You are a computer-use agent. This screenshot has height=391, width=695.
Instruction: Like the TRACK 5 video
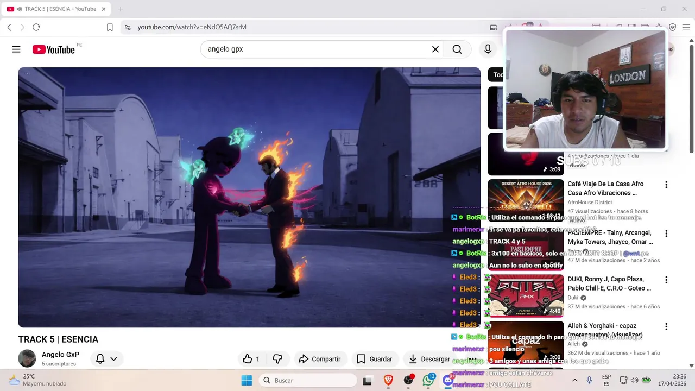pyautogui.click(x=251, y=359)
